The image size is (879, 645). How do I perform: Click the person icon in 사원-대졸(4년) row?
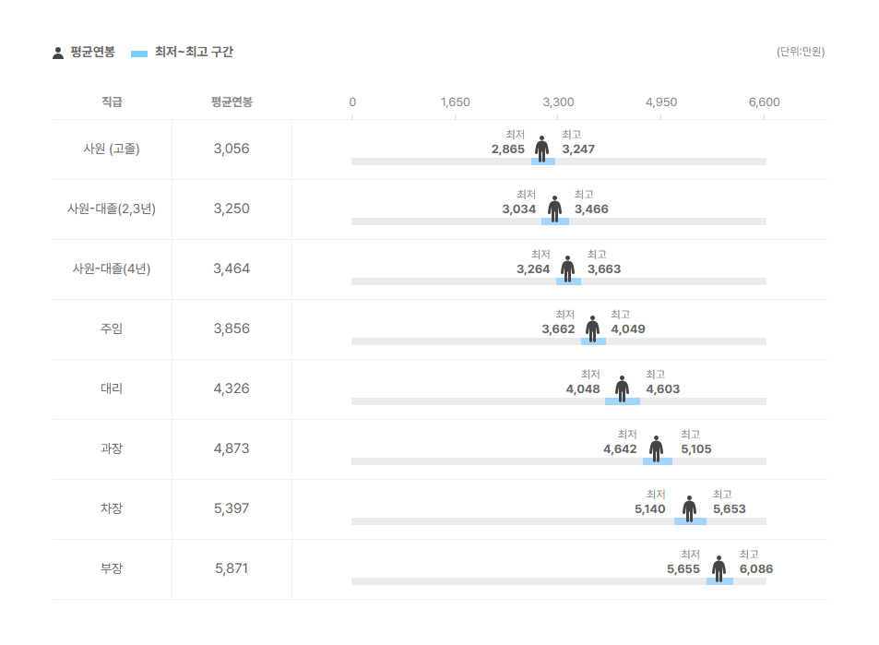pos(567,268)
